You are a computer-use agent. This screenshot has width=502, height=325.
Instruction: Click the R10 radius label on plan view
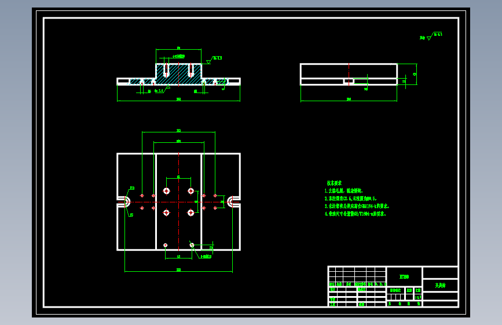pyautogui.click(x=132, y=188)
